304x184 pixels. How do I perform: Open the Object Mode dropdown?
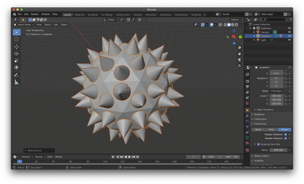24,25
